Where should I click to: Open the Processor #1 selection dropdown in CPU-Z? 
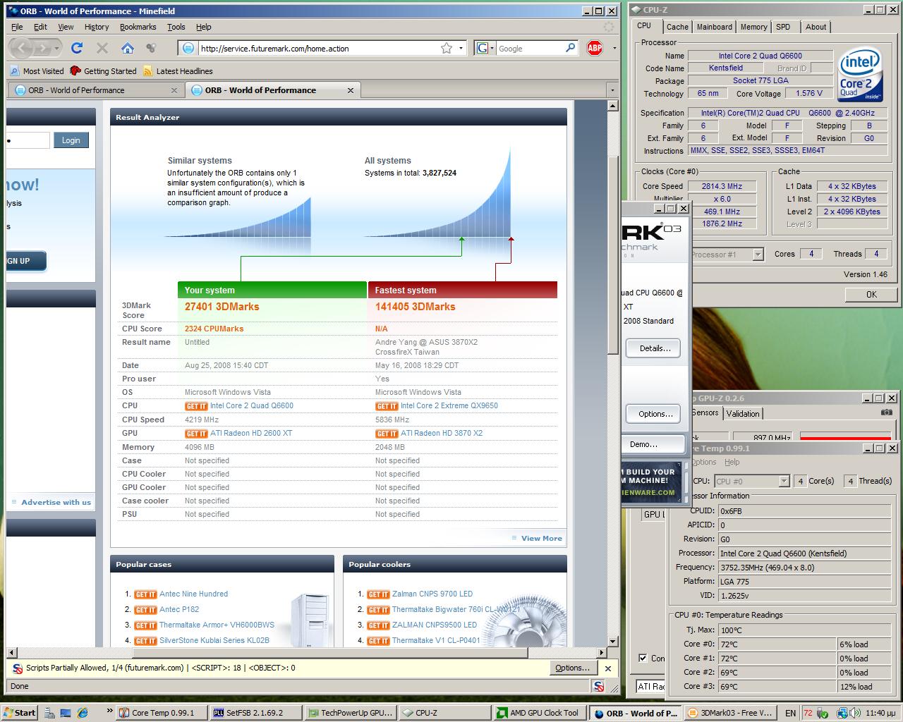click(x=758, y=255)
